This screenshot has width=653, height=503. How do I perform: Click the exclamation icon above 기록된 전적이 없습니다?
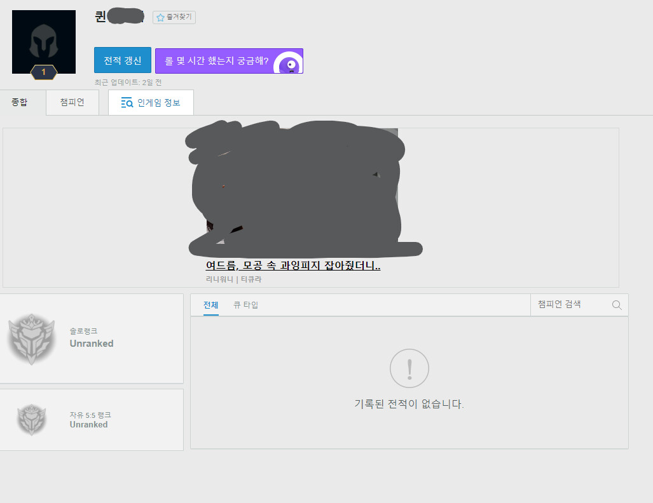pos(409,368)
